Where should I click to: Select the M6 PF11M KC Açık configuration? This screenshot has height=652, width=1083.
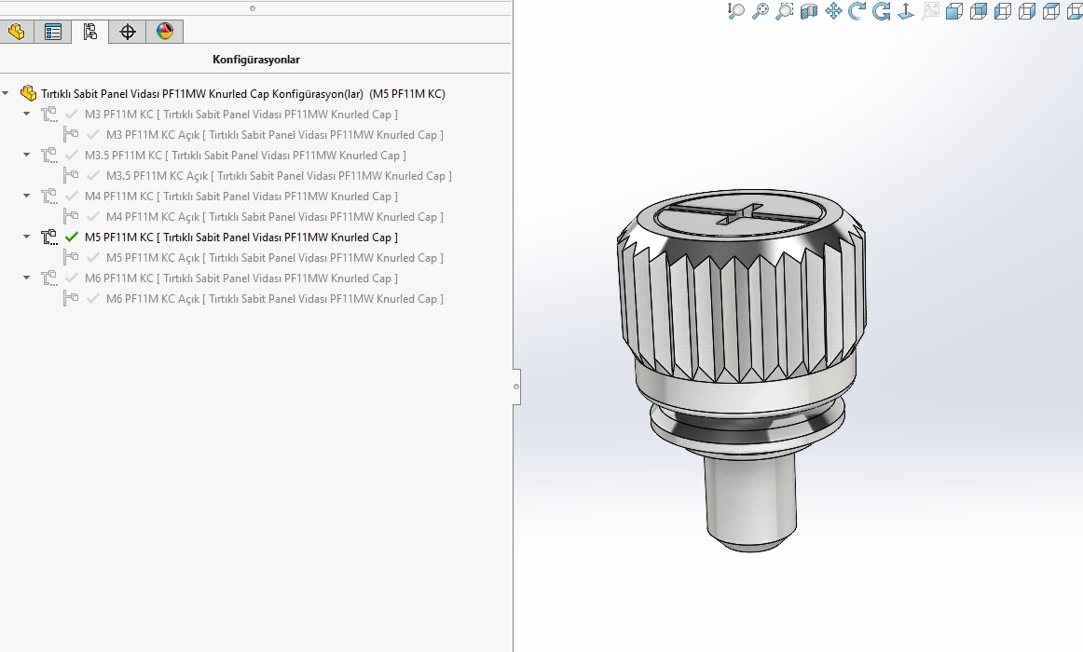(275, 299)
